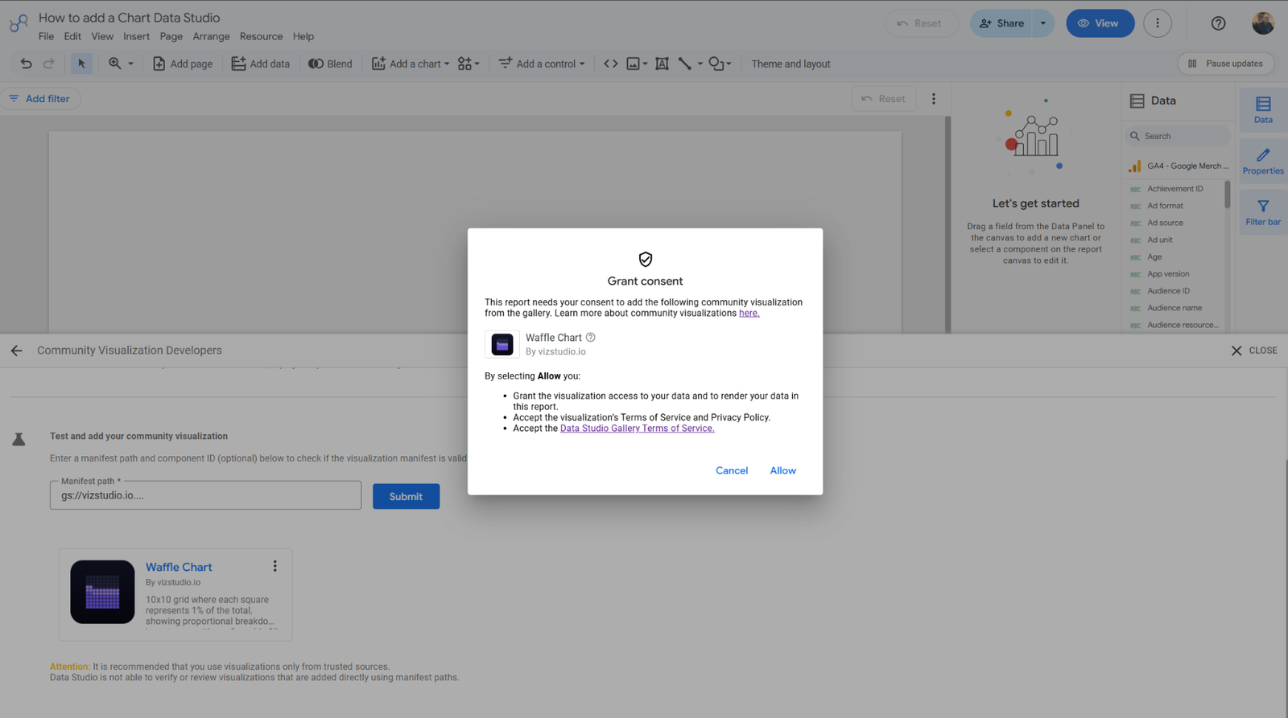Click Cancel in the Grant consent dialog
Image resolution: width=1288 pixels, height=718 pixels.
click(x=732, y=470)
